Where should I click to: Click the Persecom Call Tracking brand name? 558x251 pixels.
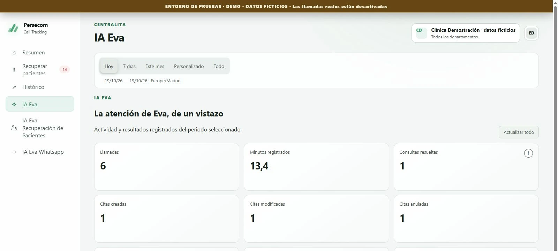(36, 28)
